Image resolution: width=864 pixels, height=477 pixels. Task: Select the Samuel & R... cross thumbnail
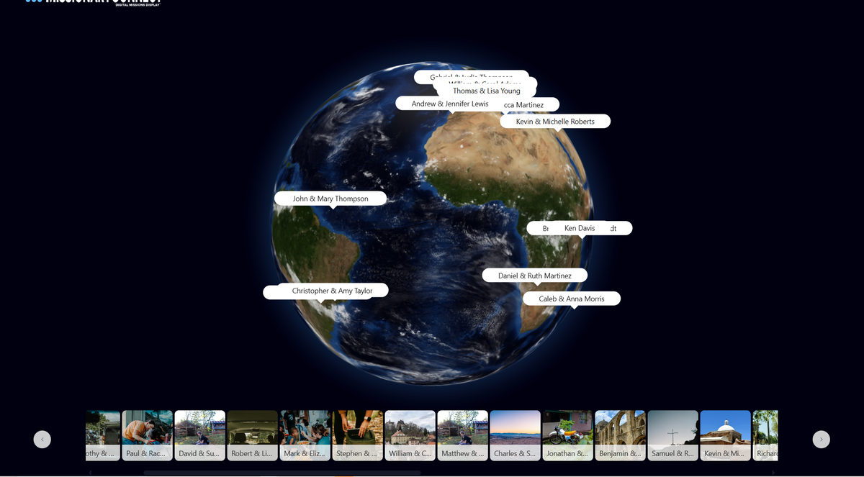coord(673,435)
